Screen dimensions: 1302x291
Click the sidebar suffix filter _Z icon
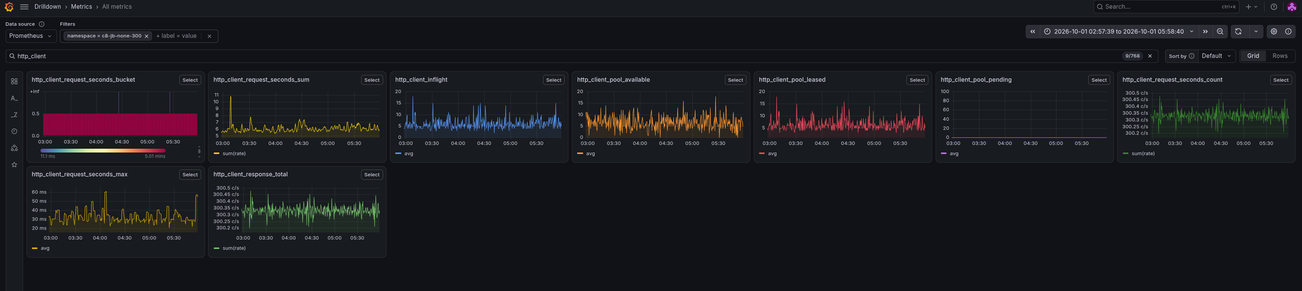[x=14, y=115]
